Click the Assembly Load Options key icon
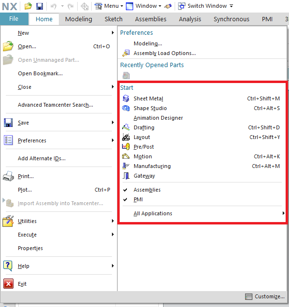Screen dimensions: 289x307 tap(126, 53)
